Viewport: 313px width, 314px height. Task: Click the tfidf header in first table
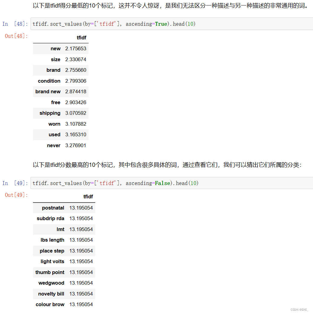click(81, 38)
